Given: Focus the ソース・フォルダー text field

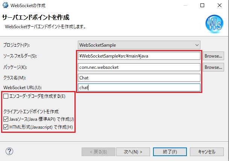Looking at the screenshot, I should click(x=139, y=56).
